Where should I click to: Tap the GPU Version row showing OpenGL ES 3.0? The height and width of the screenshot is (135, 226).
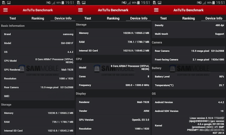[x=113, y=120]
